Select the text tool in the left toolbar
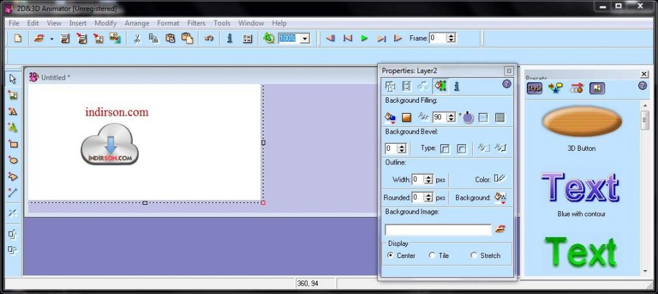The image size is (658, 294). click(13, 112)
